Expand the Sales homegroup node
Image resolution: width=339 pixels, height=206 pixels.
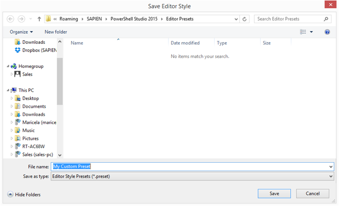(12, 74)
